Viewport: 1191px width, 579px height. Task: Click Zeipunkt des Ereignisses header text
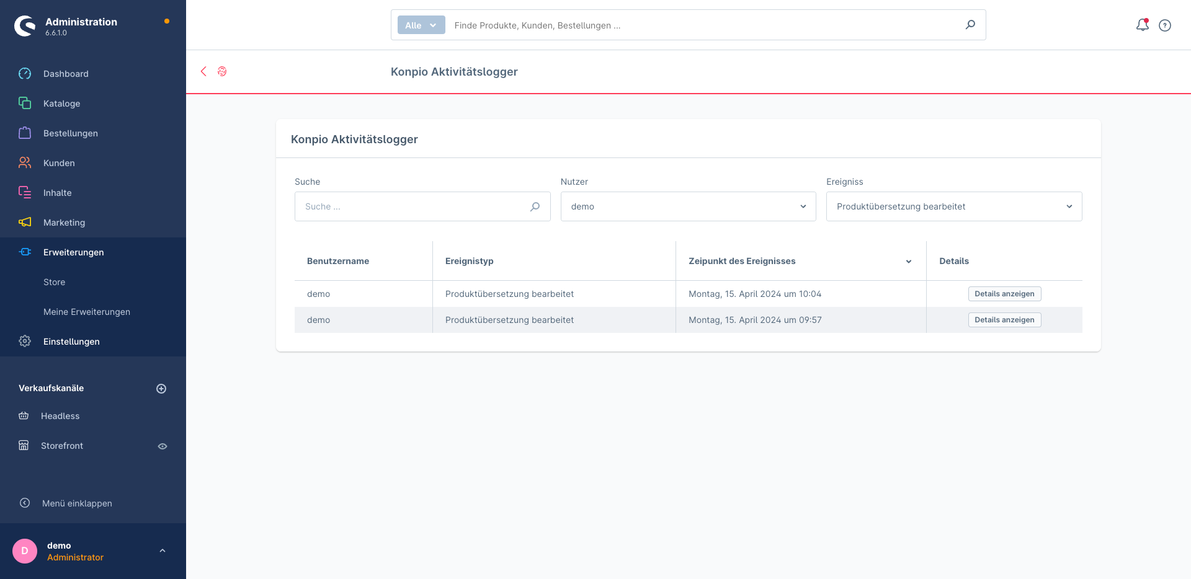point(742,261)
